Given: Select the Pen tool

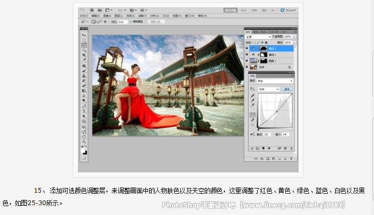Looking at the screenshot, I should 84,106.
